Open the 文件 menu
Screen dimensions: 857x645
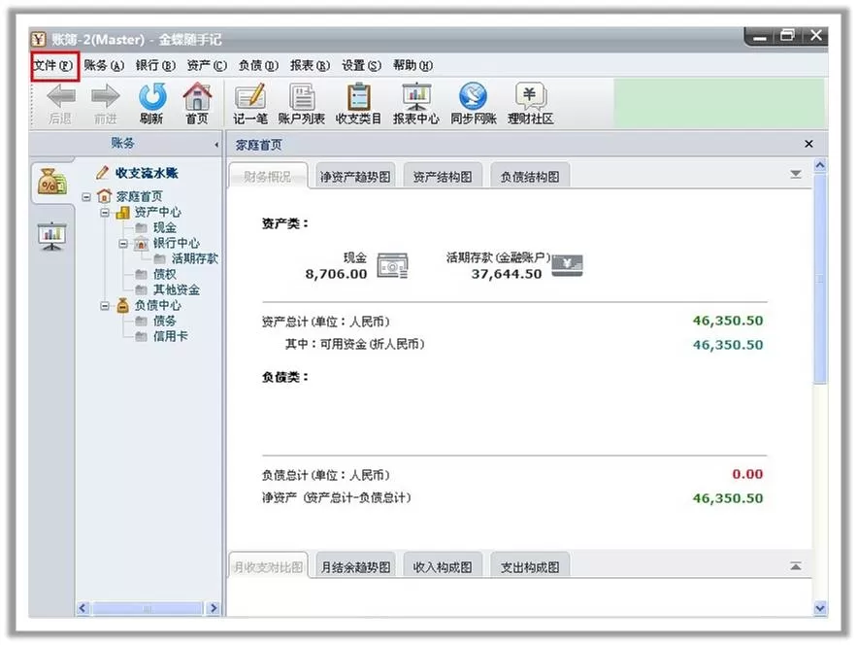pos(53,66)
